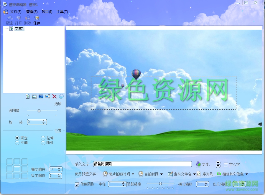Click the rename layer icon with text cursor
The height and width of the screenshot is (195, 265).
pos(48,96)
